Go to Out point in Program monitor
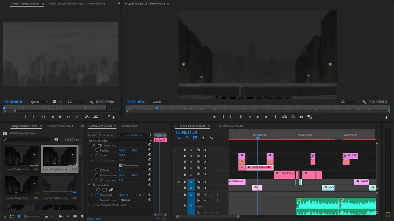 [274, 117]
